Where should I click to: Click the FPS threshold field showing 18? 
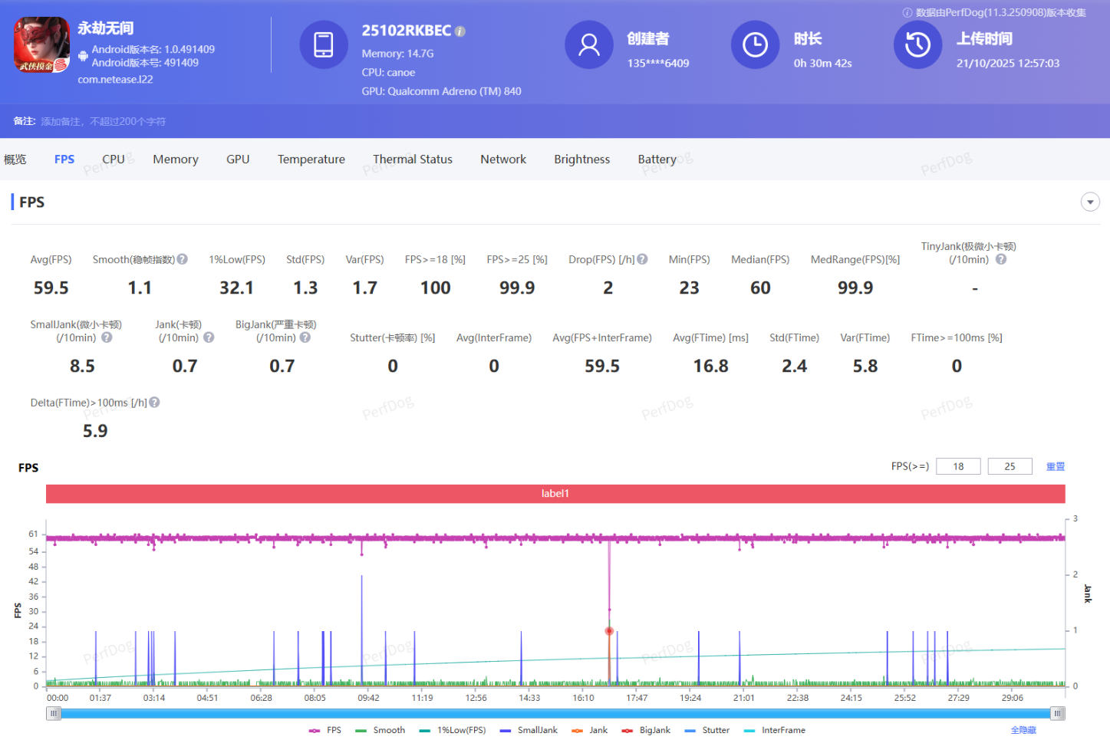click(958, 466)
